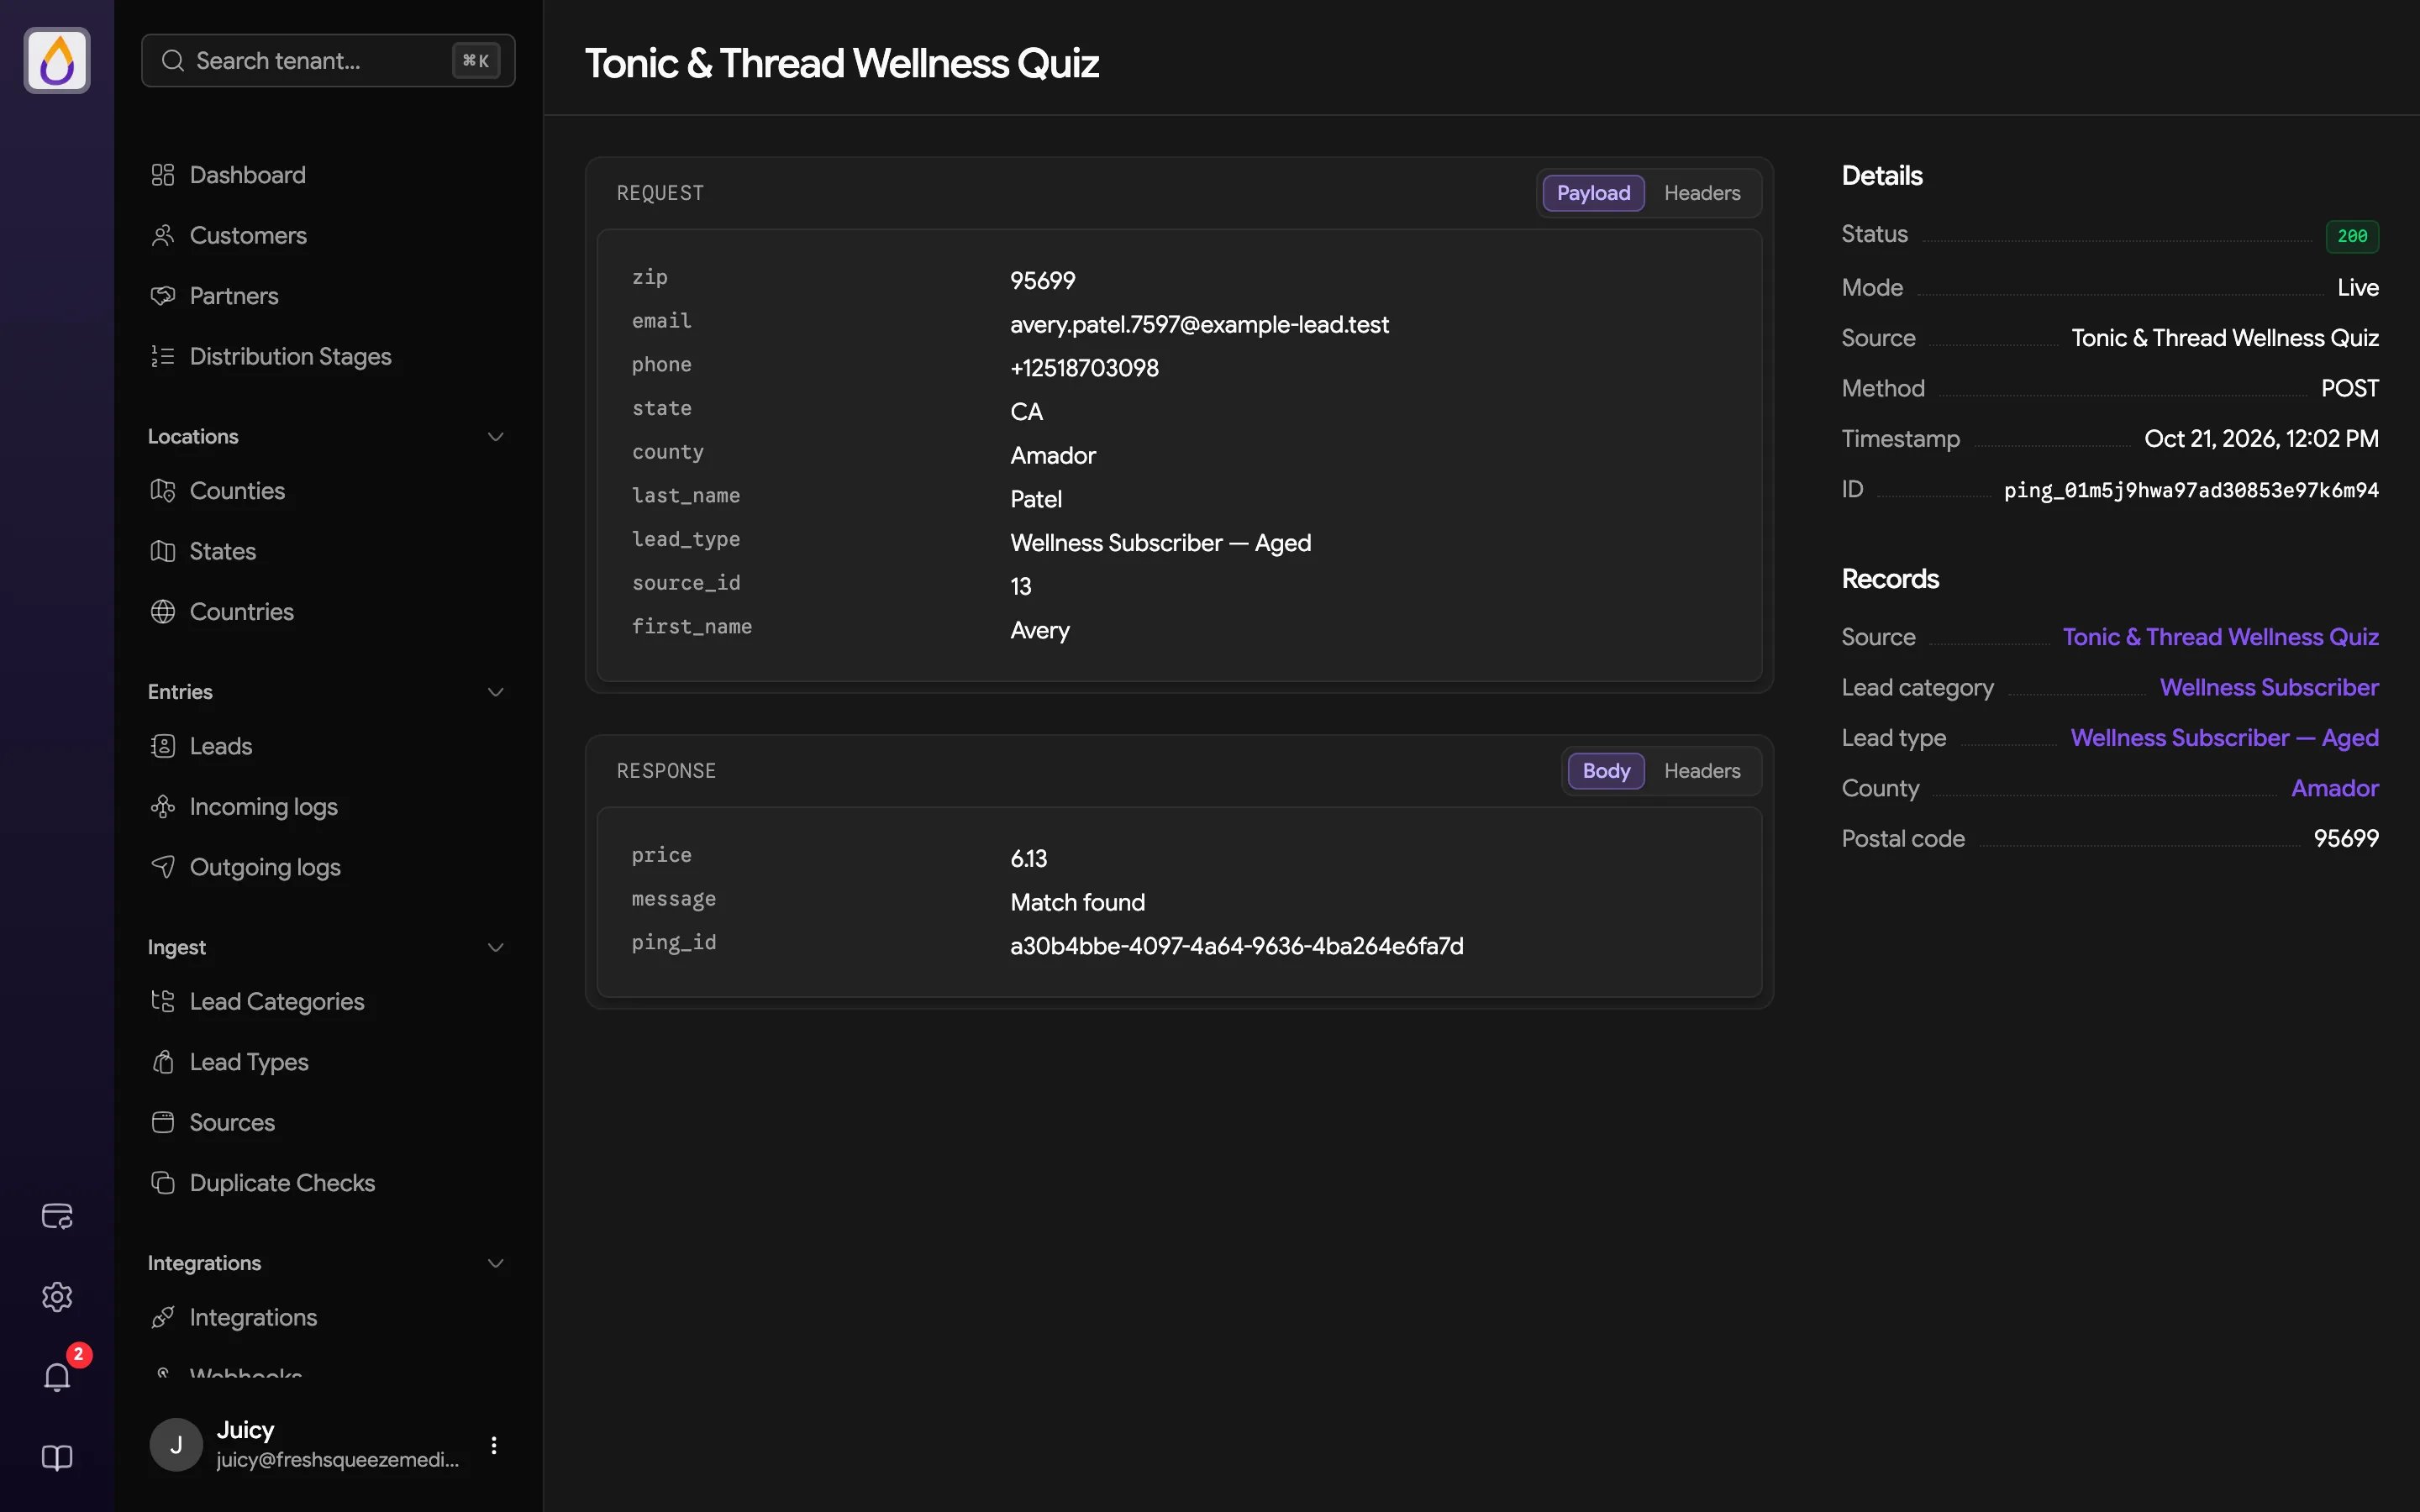
Task: Select phone value +12518703098
Action: (1084, 368)
